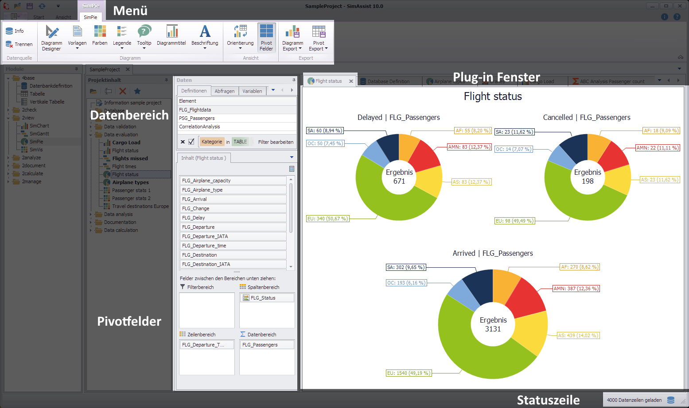
Task: Click the Filter bearbeiten button
Action: [276, 142]
